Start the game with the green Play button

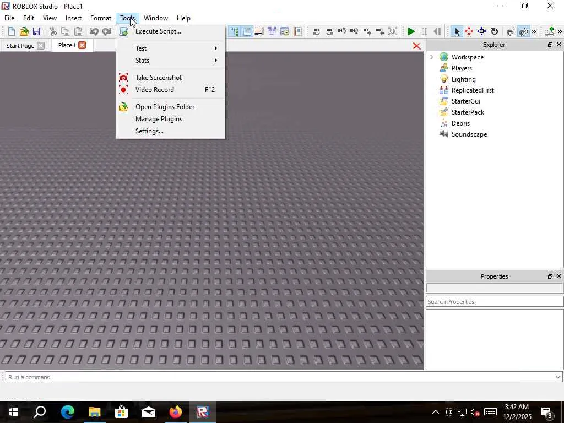pyautogui.click(x=411, y=31)
